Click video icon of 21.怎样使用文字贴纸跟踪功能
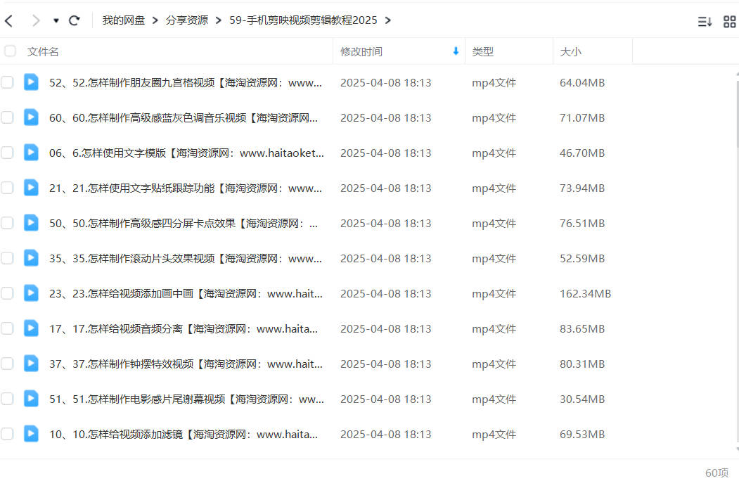 pyautogui.click(x=31, y=187)
